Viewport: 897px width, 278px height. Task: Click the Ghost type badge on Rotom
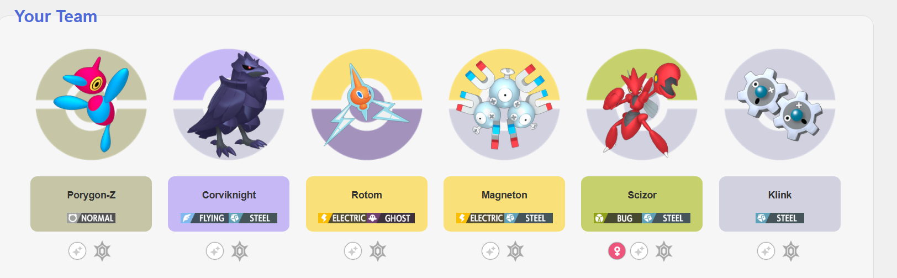pos(391,218)
